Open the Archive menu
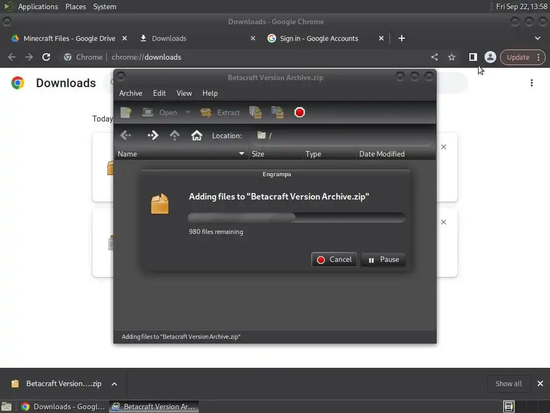 pyautogui.click(x=131, y=93)
